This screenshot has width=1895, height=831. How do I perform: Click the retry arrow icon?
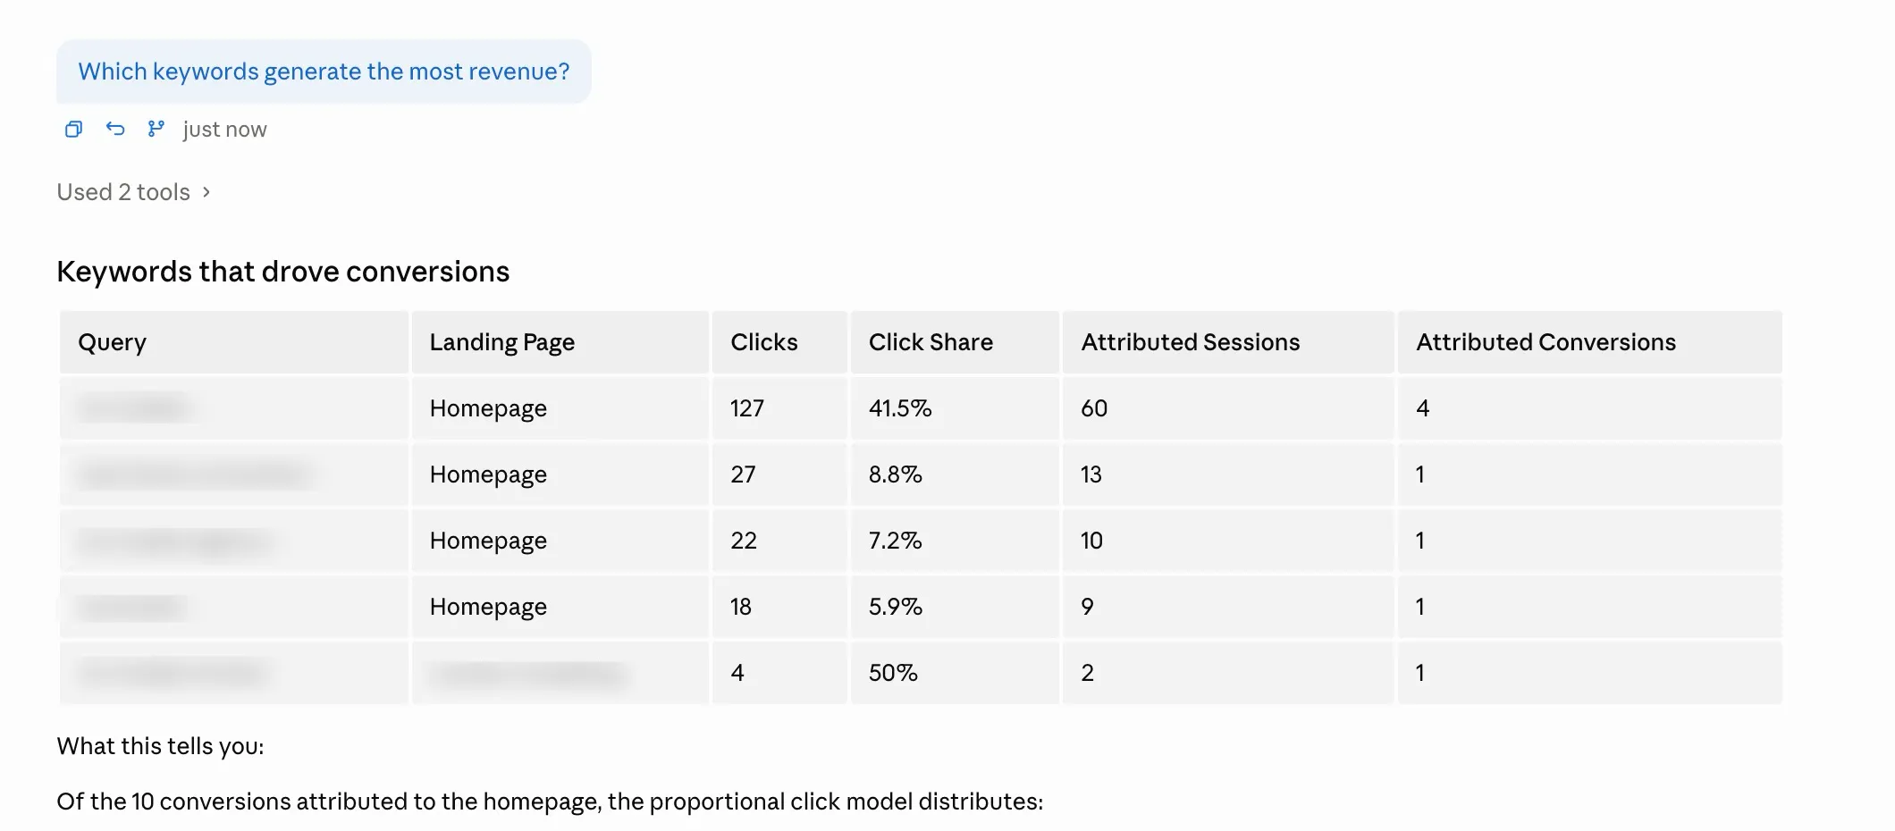click(115, 130)
